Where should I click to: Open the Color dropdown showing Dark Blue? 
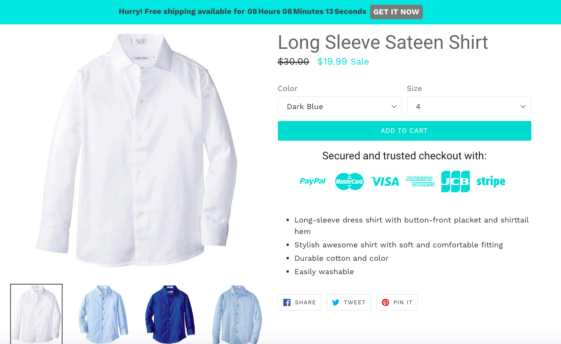click(x=340, y=106)
